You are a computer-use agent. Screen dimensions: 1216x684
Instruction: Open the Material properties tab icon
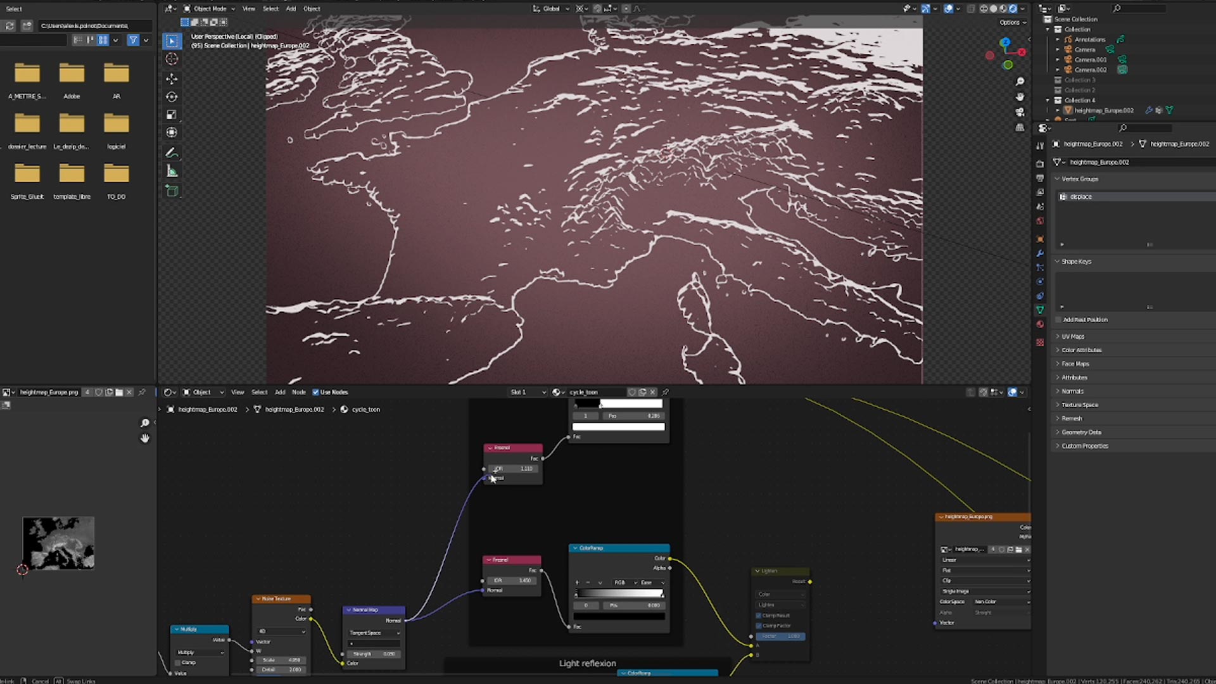(1040, 324)
